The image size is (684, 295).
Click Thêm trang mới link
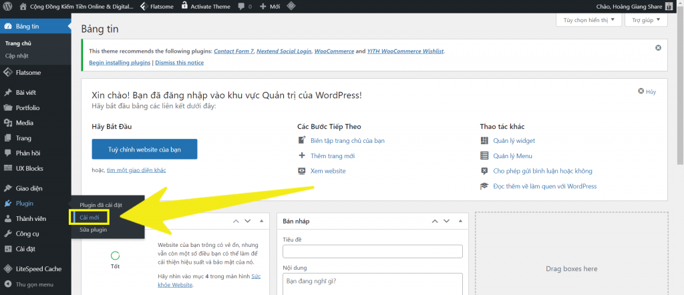333,156
